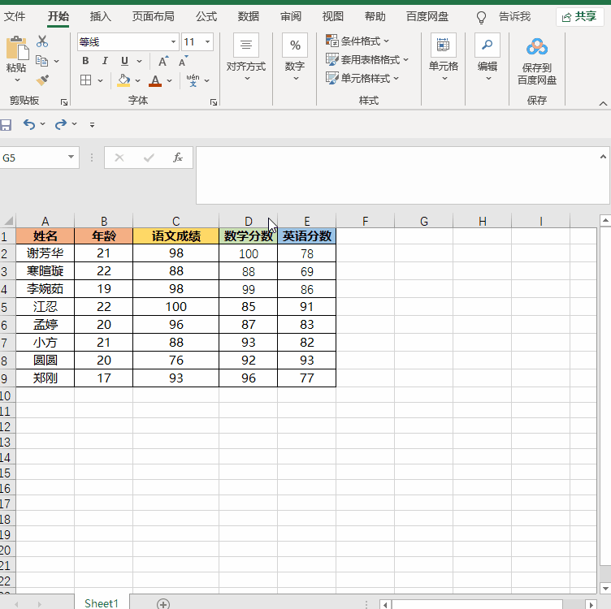This screenshot has width=611, height=609.
Task: Apply the yellow fill color bucket
Action: [x=123, y=80]
